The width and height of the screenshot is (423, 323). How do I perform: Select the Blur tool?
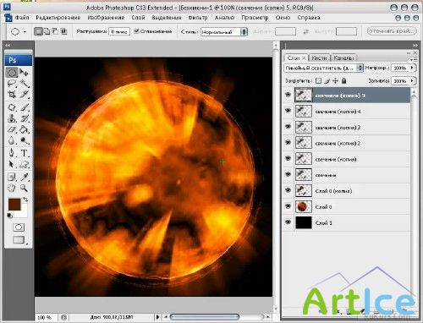[12, 140]
